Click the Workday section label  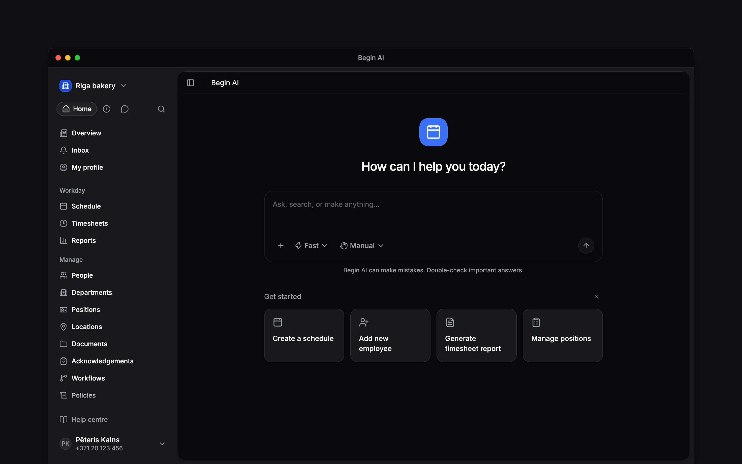[72, 191]
